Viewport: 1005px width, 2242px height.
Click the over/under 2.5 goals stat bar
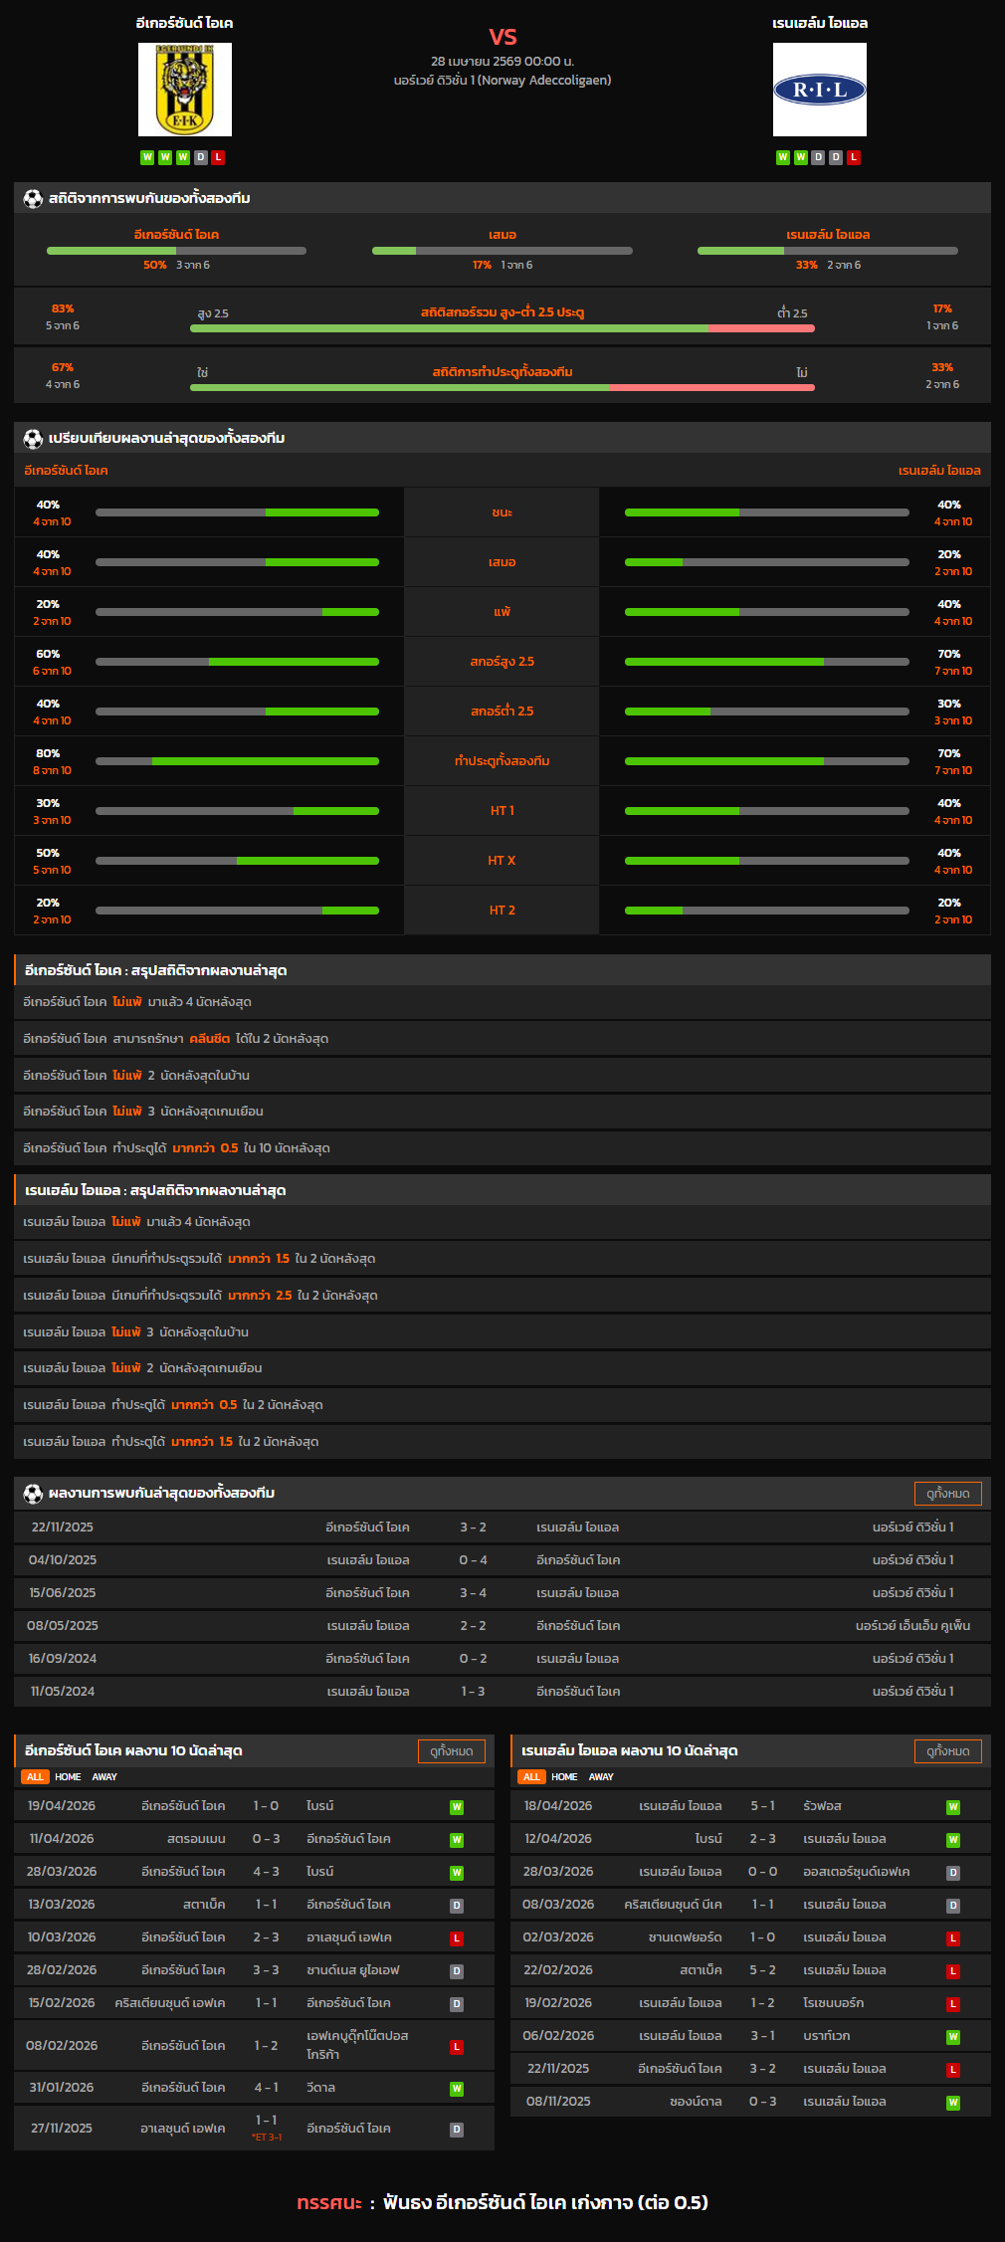[x=502, y=327]
